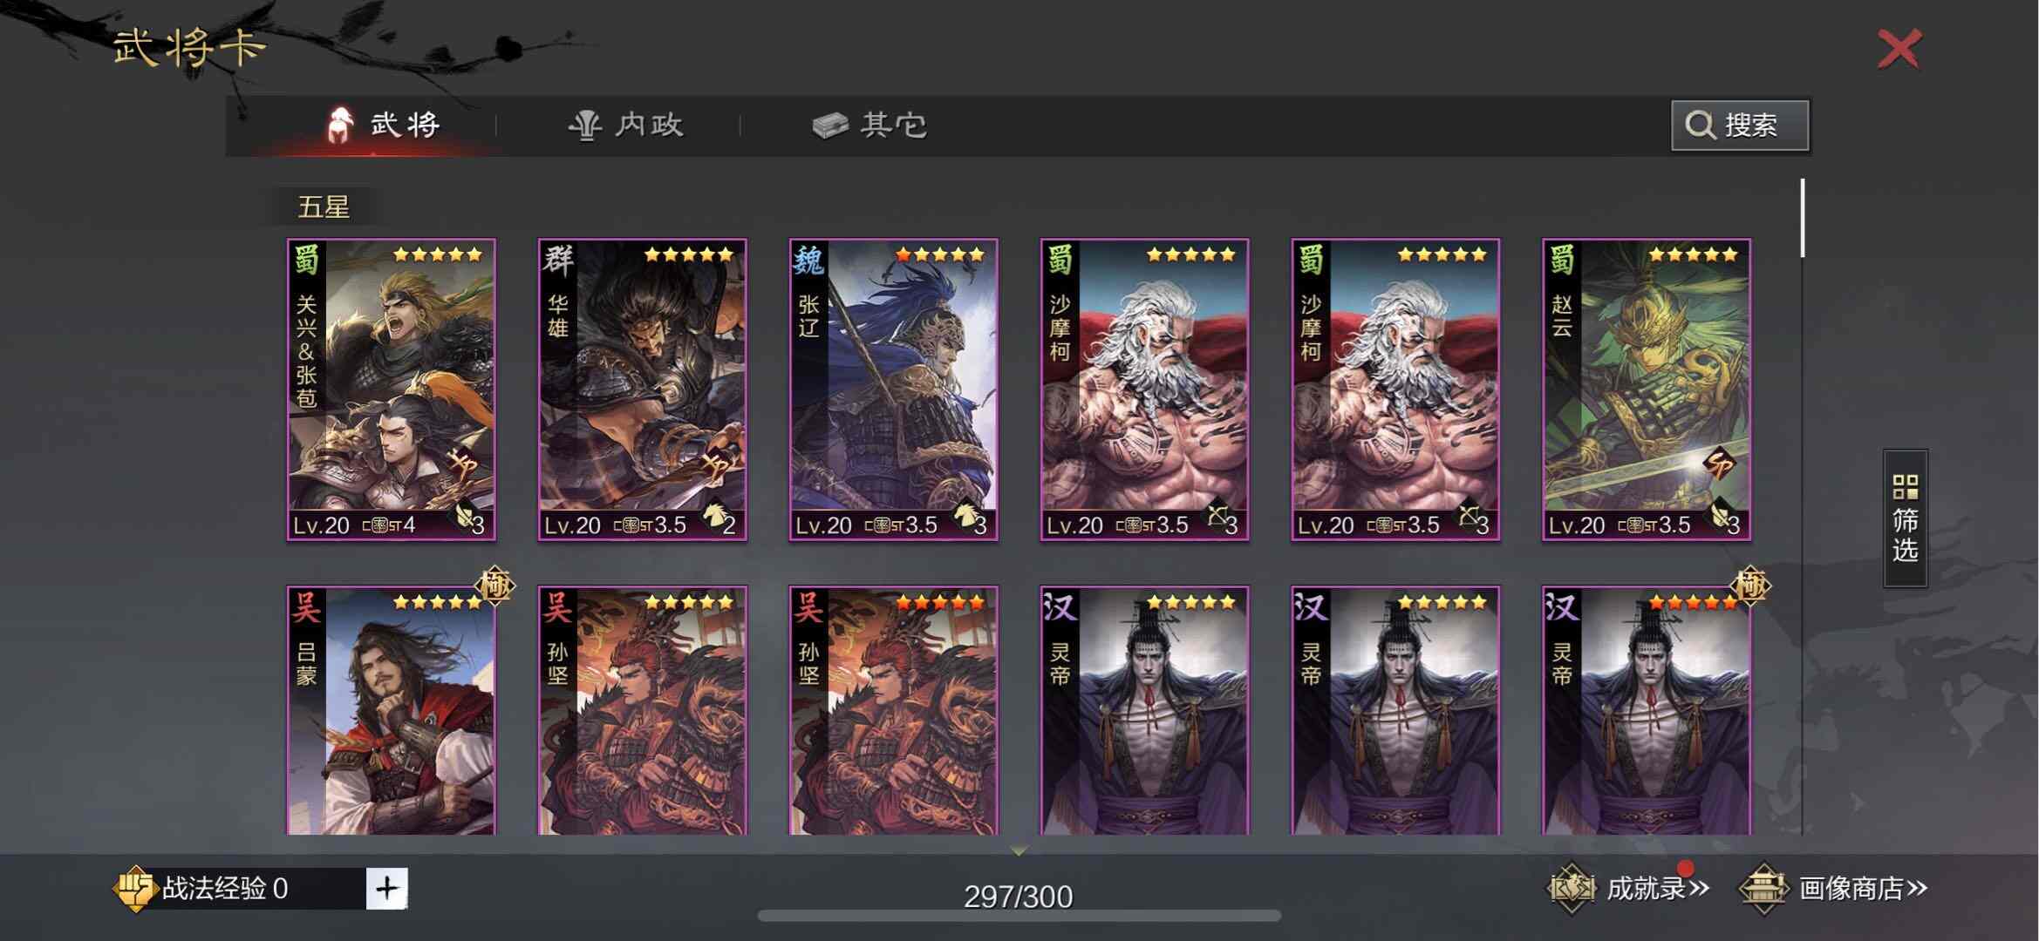Switch to the 武将 tab
2039x941 pixels.
tap(383, 125)
